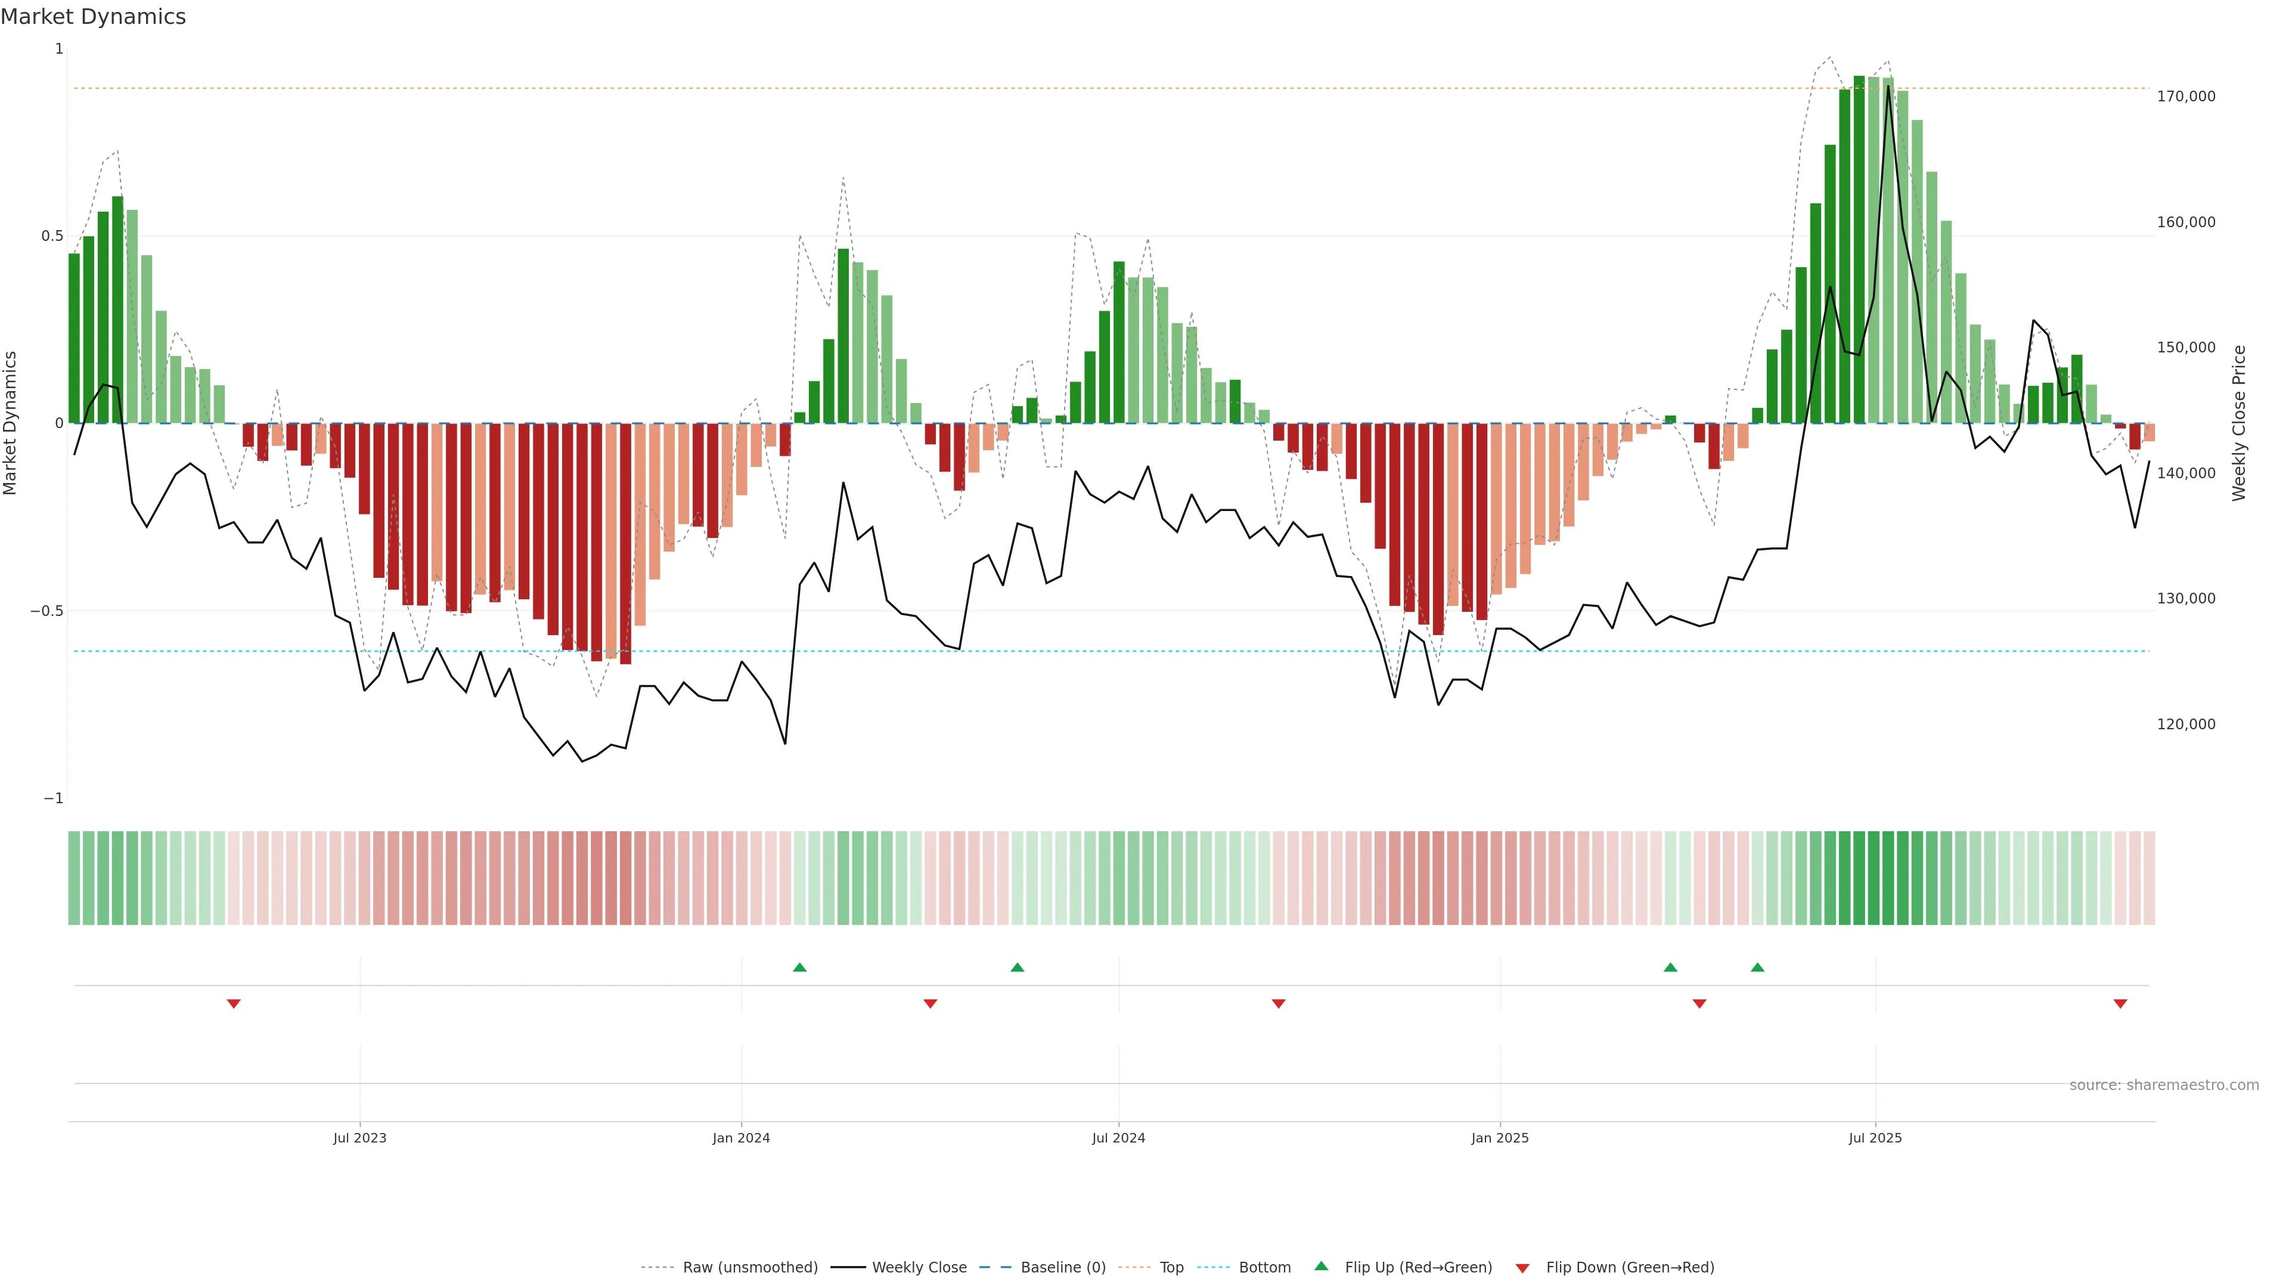Toggle Weekly Close legend entry
2289x1288 pixels.
[919, 1268]
